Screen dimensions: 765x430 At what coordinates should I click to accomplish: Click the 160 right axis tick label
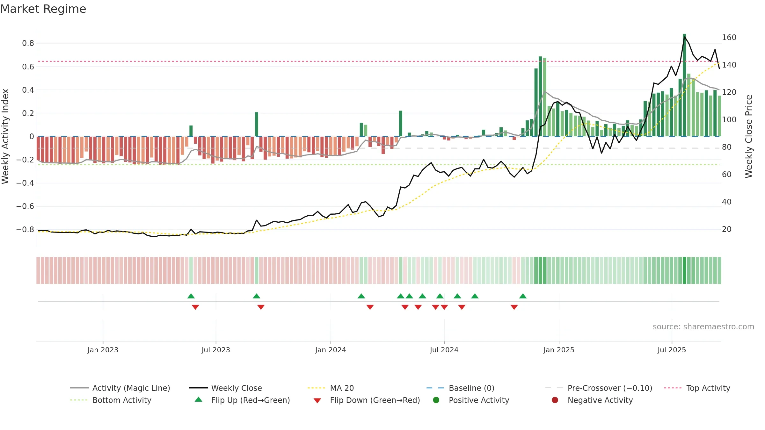729,38
